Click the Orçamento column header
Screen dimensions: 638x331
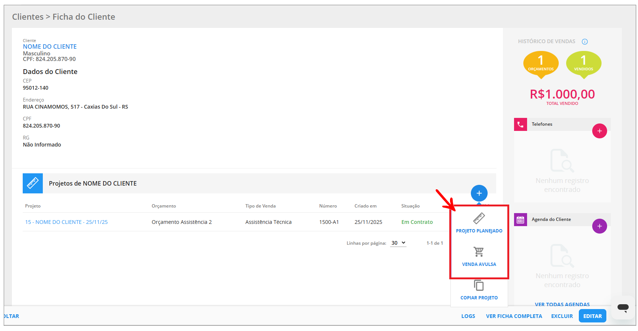pos(164,206)
